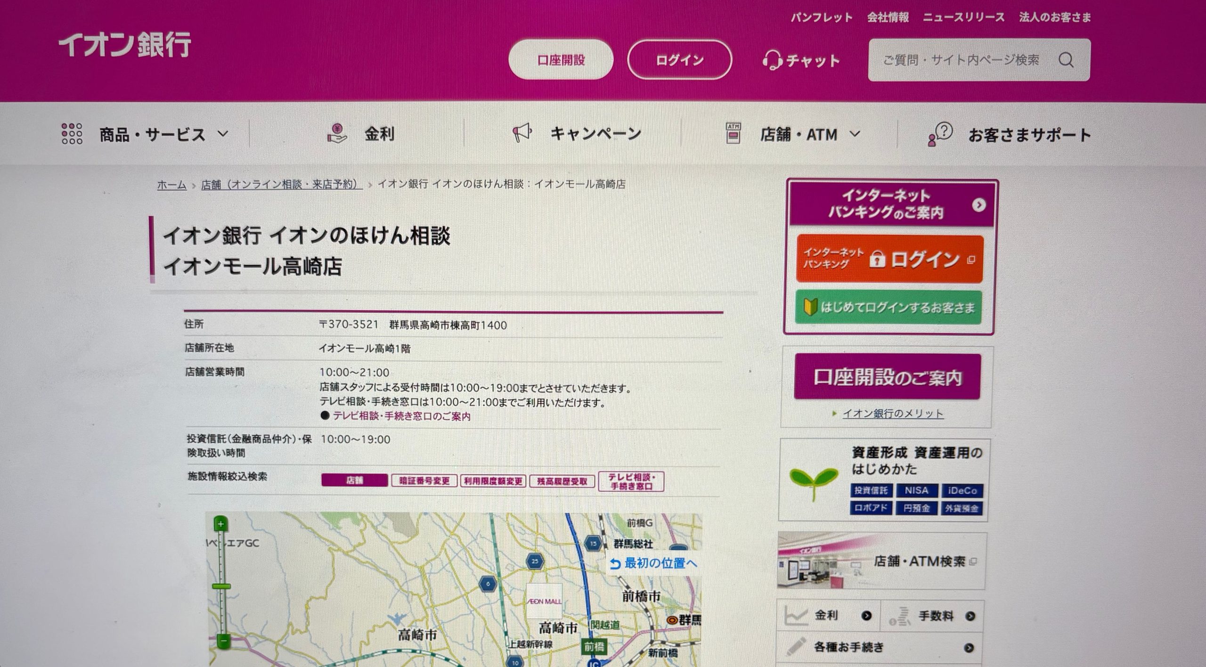
Task: Expand the 店舗・ATM dropdown chevron
Action: [x=855, y=134]
